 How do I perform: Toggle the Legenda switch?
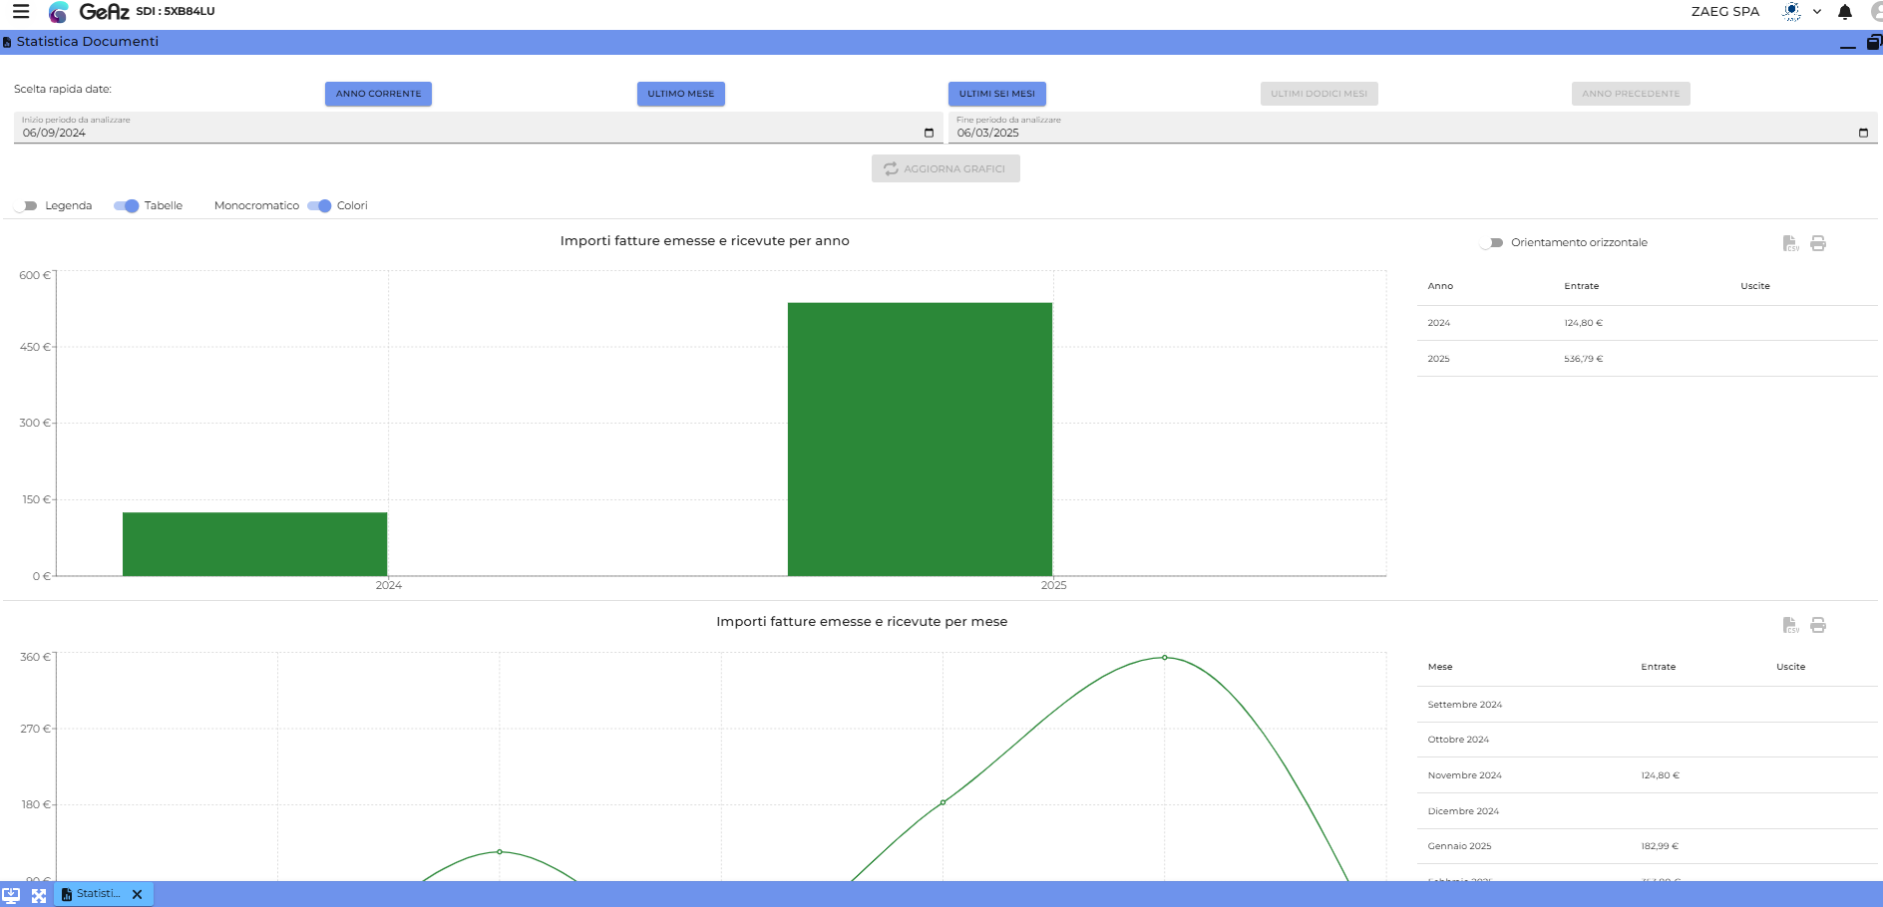(26, 206)
